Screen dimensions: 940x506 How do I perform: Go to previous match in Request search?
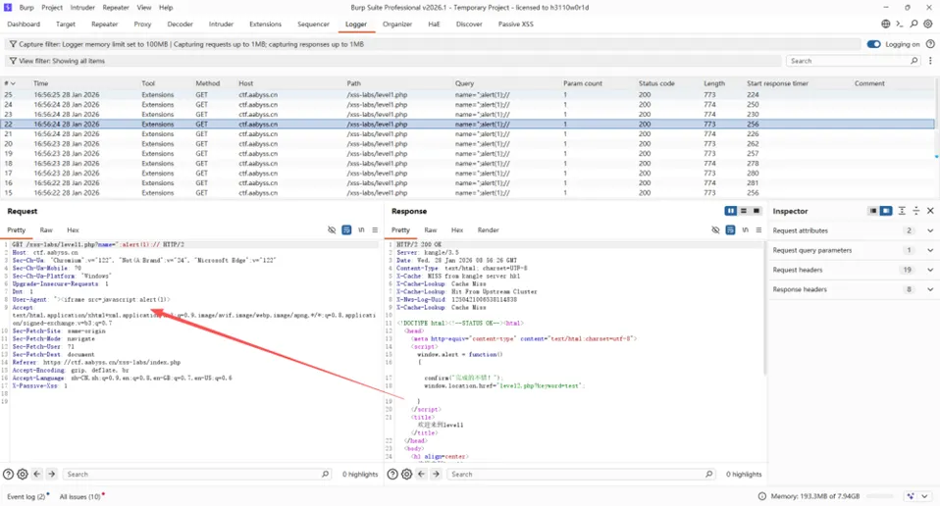pyautogui.click(x=37, y=474)
